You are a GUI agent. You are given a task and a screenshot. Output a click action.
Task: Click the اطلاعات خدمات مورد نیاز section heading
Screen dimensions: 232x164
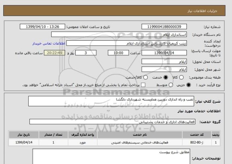[x=199, y=111]
